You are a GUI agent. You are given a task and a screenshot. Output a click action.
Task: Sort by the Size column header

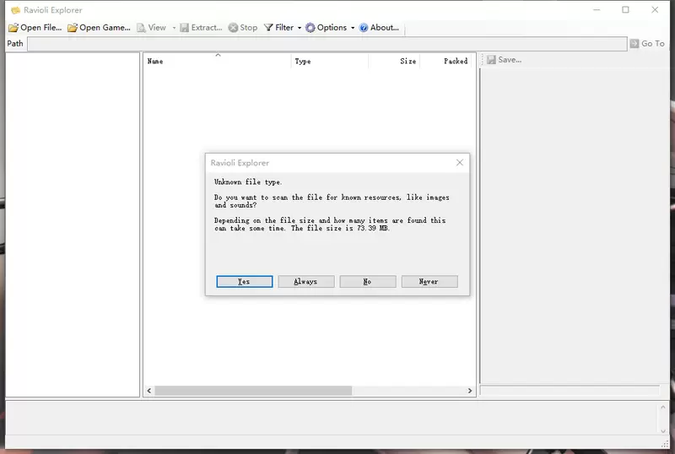point(394,61)
